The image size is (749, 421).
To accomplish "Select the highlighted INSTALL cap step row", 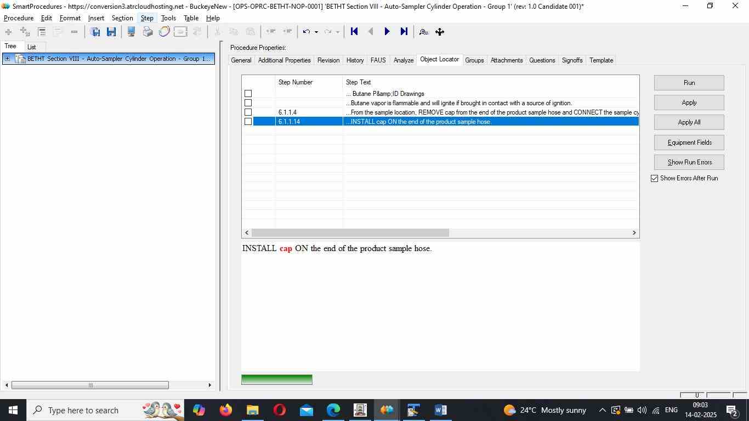I will tap(446, 122).
